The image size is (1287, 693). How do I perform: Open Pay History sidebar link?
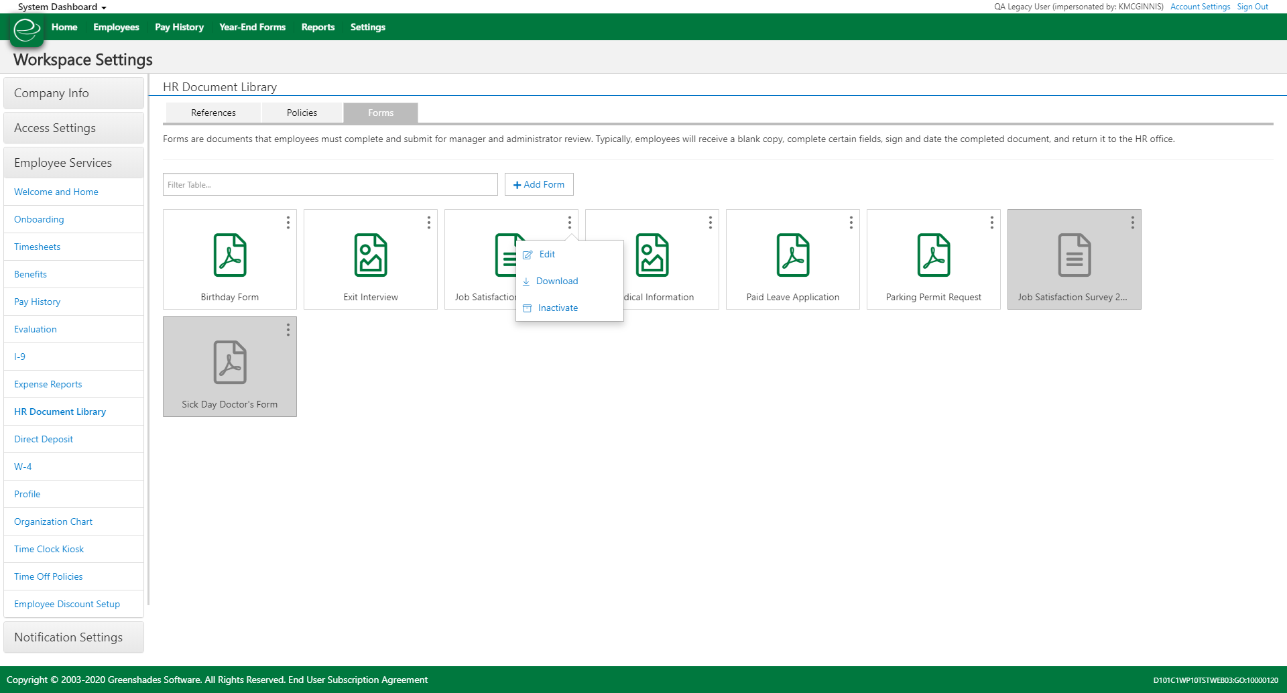[x=37, y=302]
